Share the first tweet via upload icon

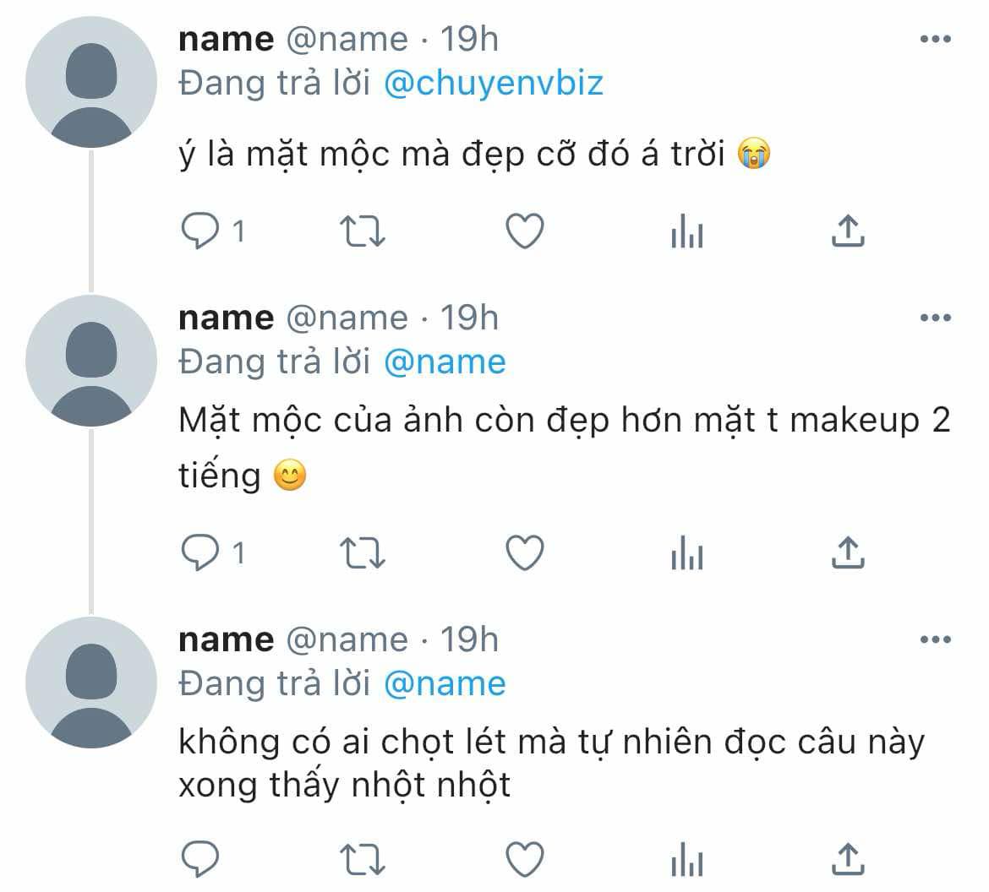pos(848,231)
